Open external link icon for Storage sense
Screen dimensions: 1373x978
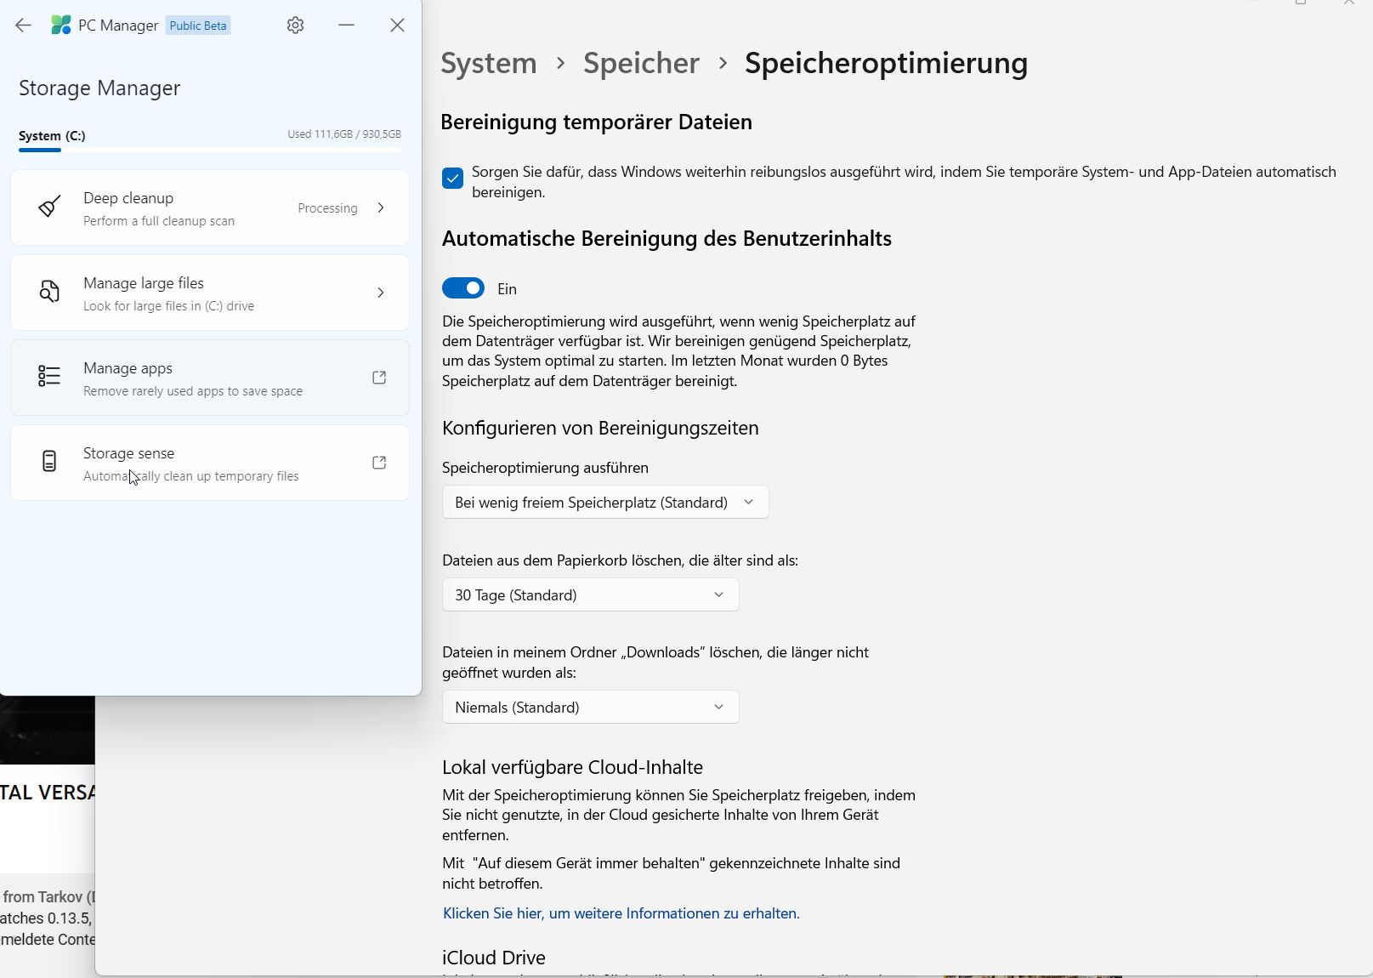379,462
